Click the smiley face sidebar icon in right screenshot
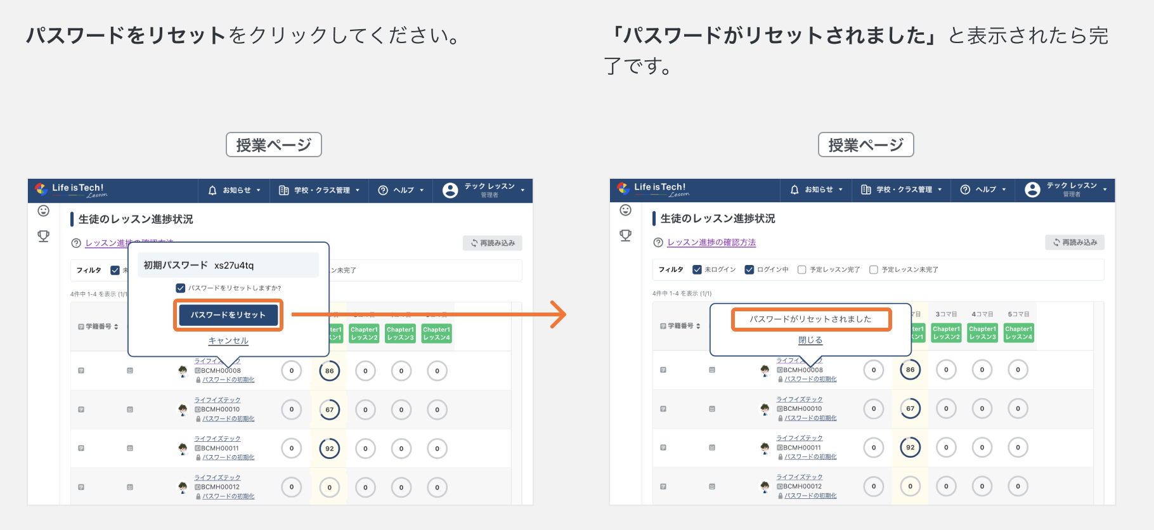Screen dimensions: 1154x530 (625, 210)
